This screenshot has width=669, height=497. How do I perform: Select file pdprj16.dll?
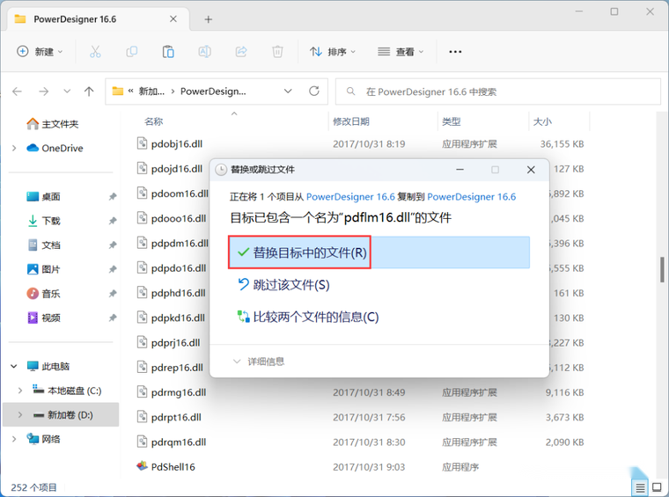click(x=175, y=342)
